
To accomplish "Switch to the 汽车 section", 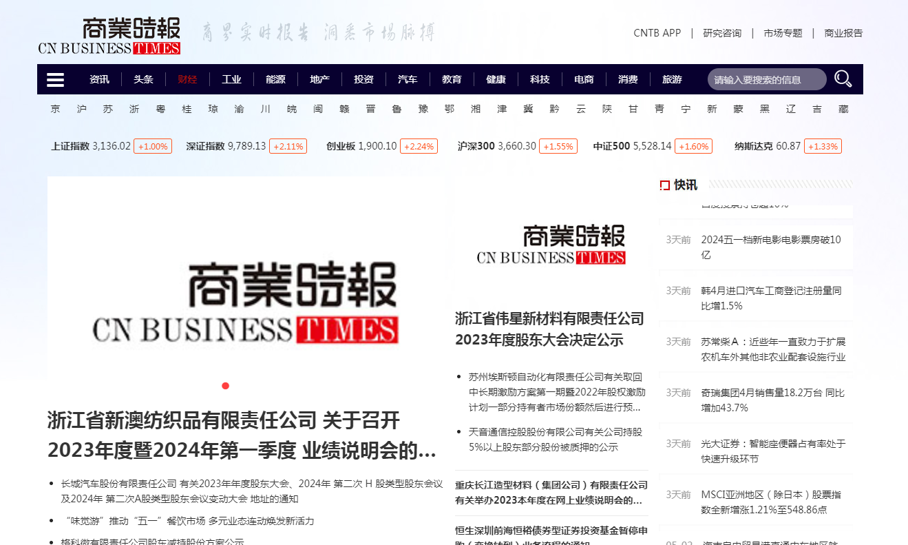I will 408,79.
